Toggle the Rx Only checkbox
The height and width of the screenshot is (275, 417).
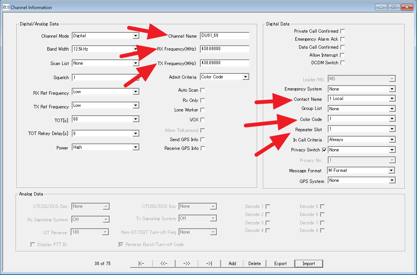[x=203, y=100]
